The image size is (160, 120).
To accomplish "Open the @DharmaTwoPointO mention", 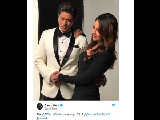I will pos(97,114).
